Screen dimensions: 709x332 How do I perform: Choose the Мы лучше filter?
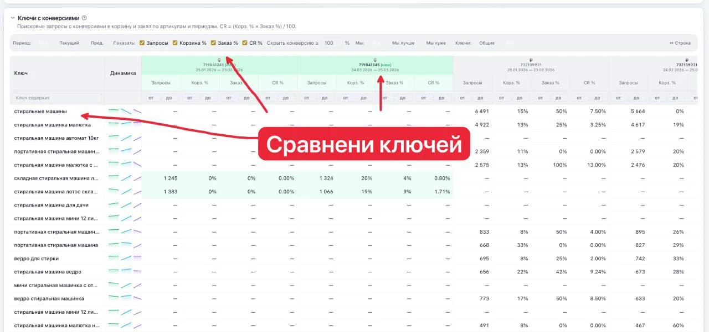(403, 43)
